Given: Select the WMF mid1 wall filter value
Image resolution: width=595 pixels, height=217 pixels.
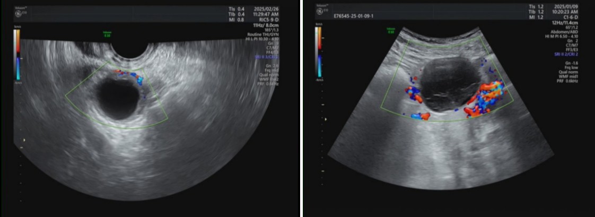Looking at the screenshot, I should (568, 76).
